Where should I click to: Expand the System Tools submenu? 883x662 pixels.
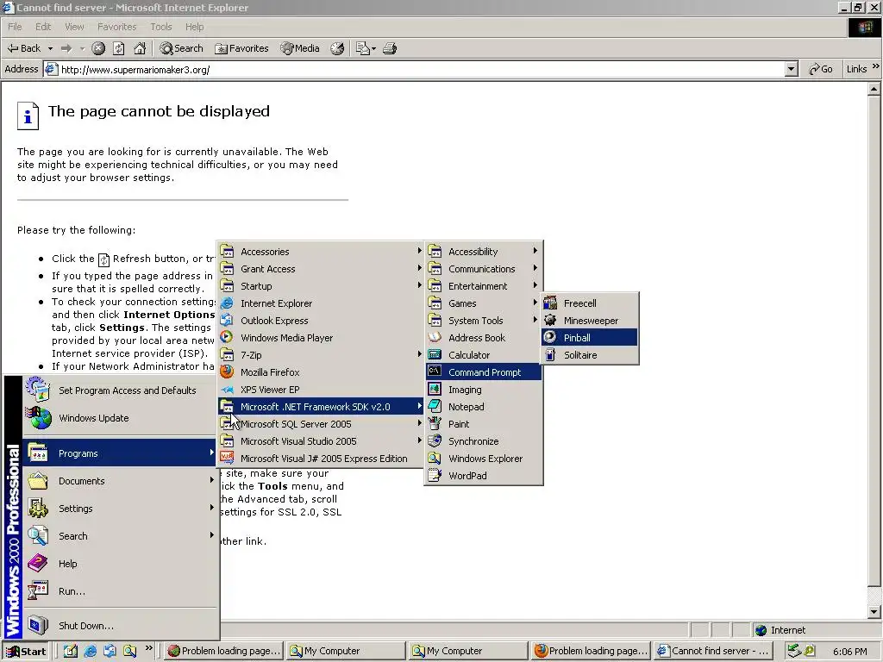484,321
